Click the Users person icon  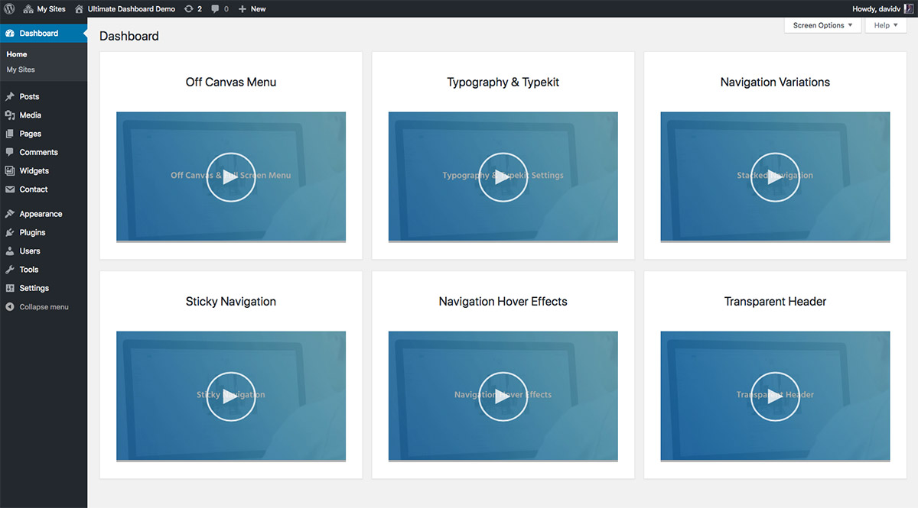(x=10, y=251)
